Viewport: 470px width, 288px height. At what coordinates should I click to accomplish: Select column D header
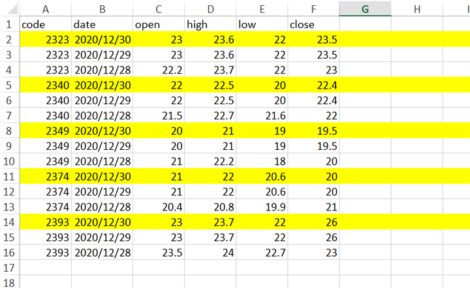(210, 9)
